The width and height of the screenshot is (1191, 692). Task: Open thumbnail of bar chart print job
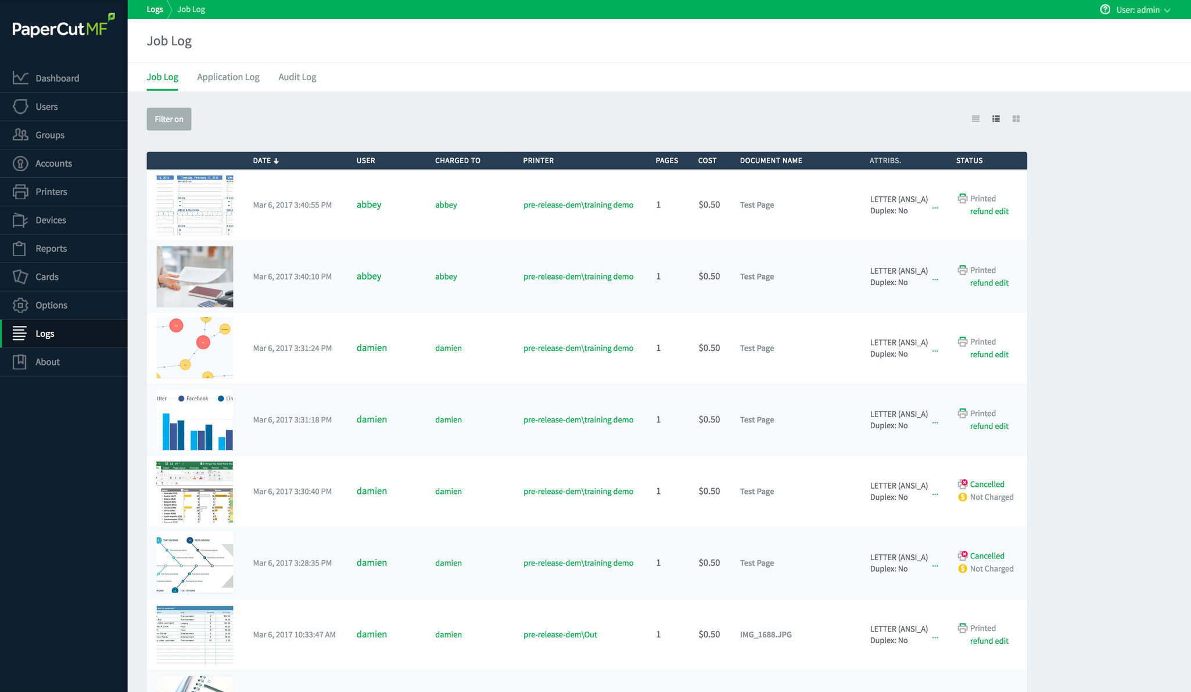pyautogui.click(x=195, y=420)
